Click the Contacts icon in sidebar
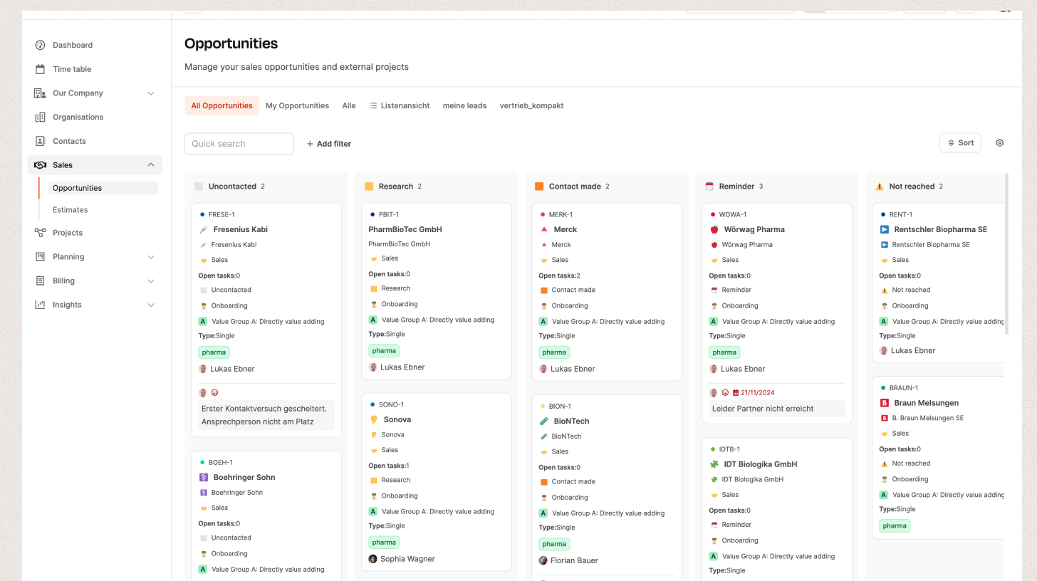 40,141
